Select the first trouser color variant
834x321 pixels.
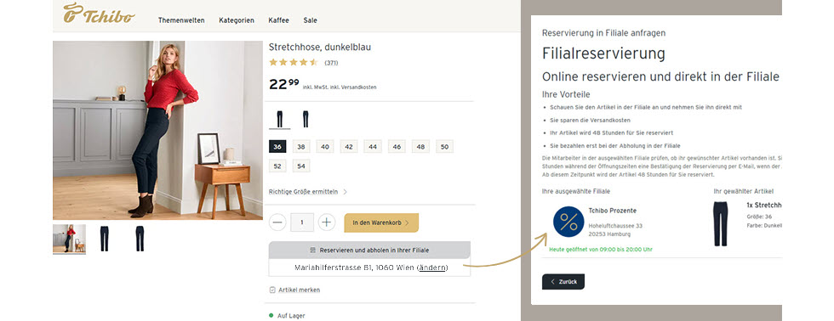tap(280, 120)
